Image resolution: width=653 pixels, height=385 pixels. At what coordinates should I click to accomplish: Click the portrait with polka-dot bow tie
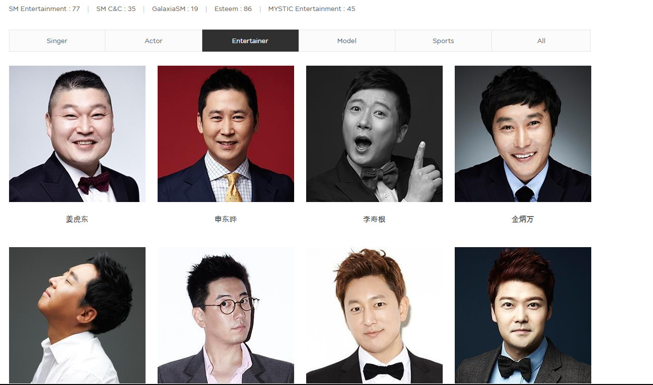click(x=523, y=315)
